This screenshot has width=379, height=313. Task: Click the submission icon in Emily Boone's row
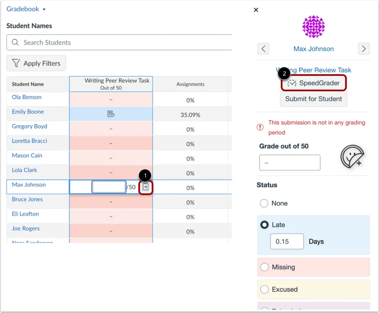[x=111, y=114]
